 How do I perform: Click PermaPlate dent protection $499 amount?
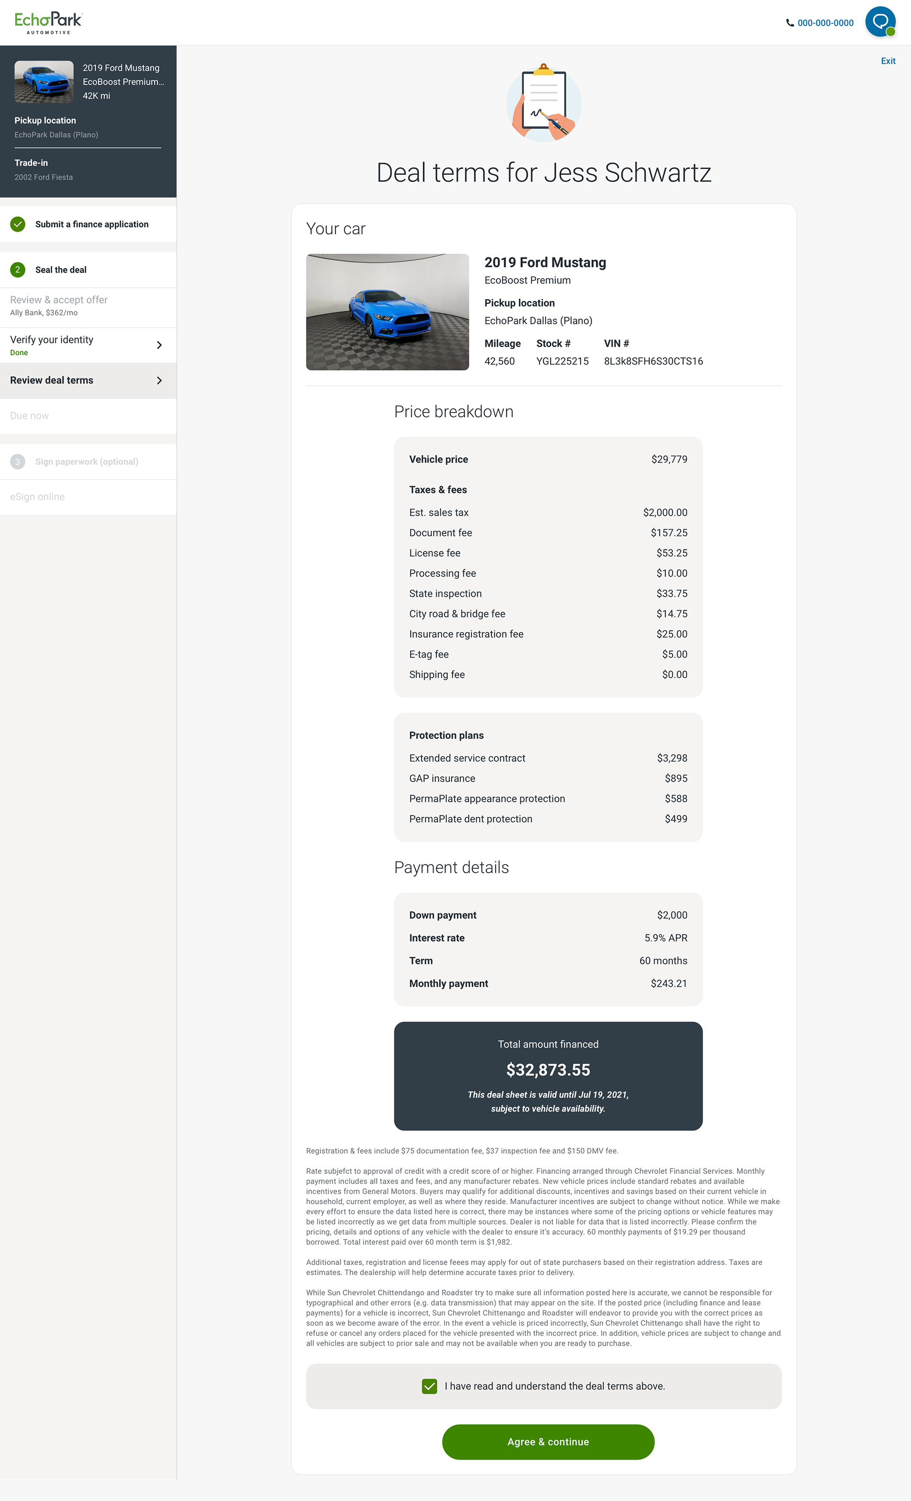[676, 819]
